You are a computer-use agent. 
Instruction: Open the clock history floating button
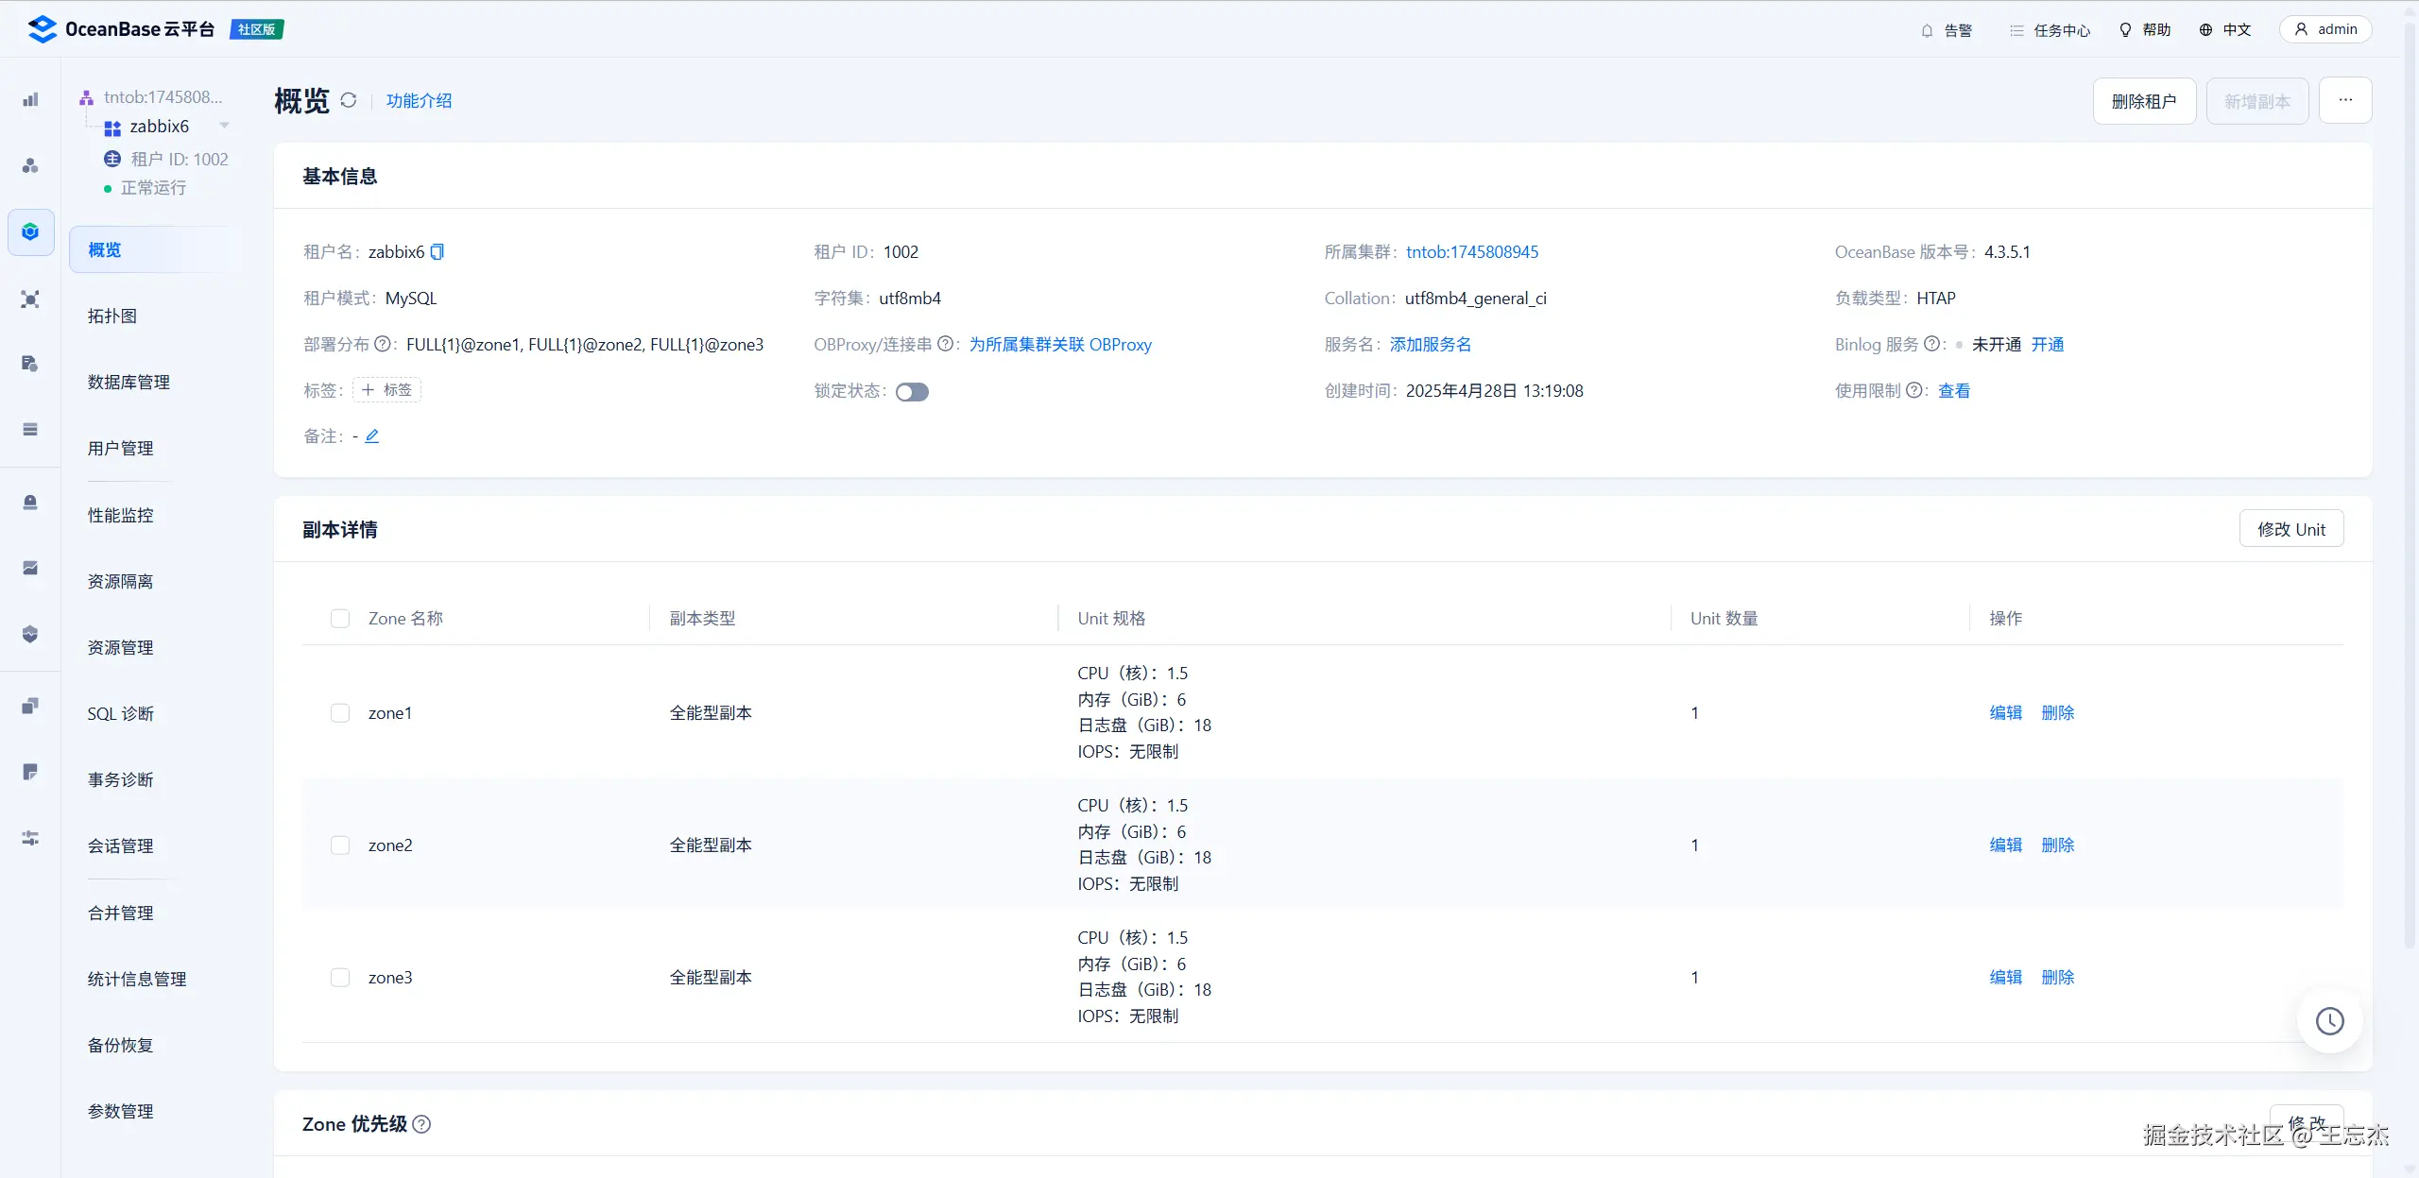[2329, 1021]
